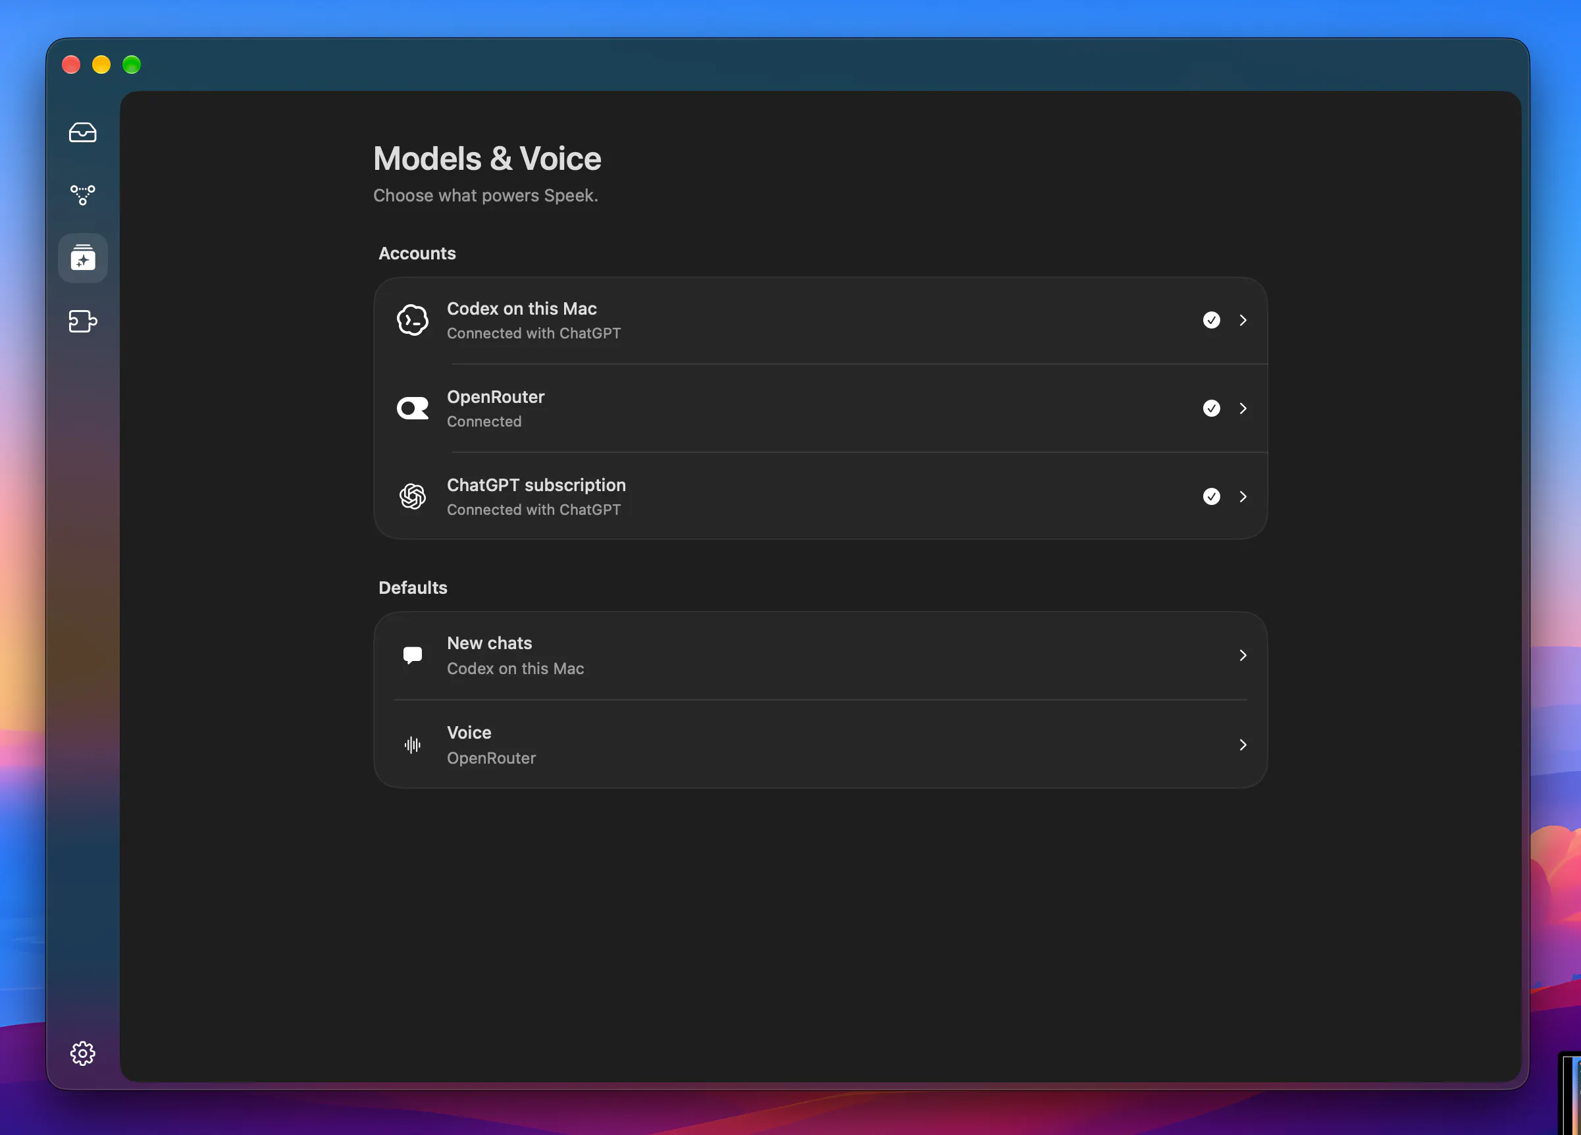Click the New chats speech bubble icon

pos(413,655)
